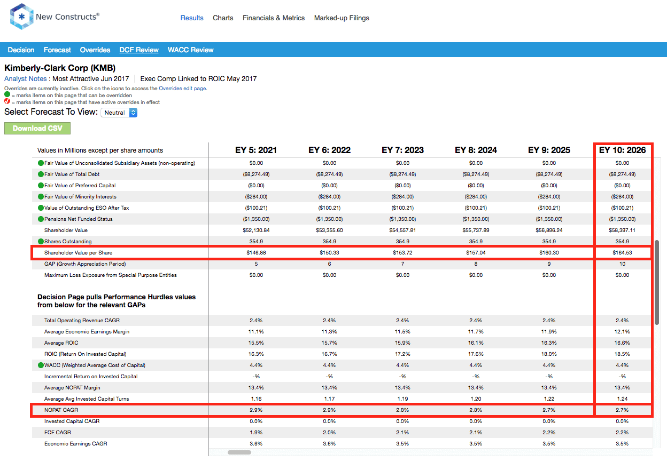Viewport: 667px width, 462px height.
Task: Click the EY 9: 2025 column header
Action: pyautogui.click(x=549, y=150)
